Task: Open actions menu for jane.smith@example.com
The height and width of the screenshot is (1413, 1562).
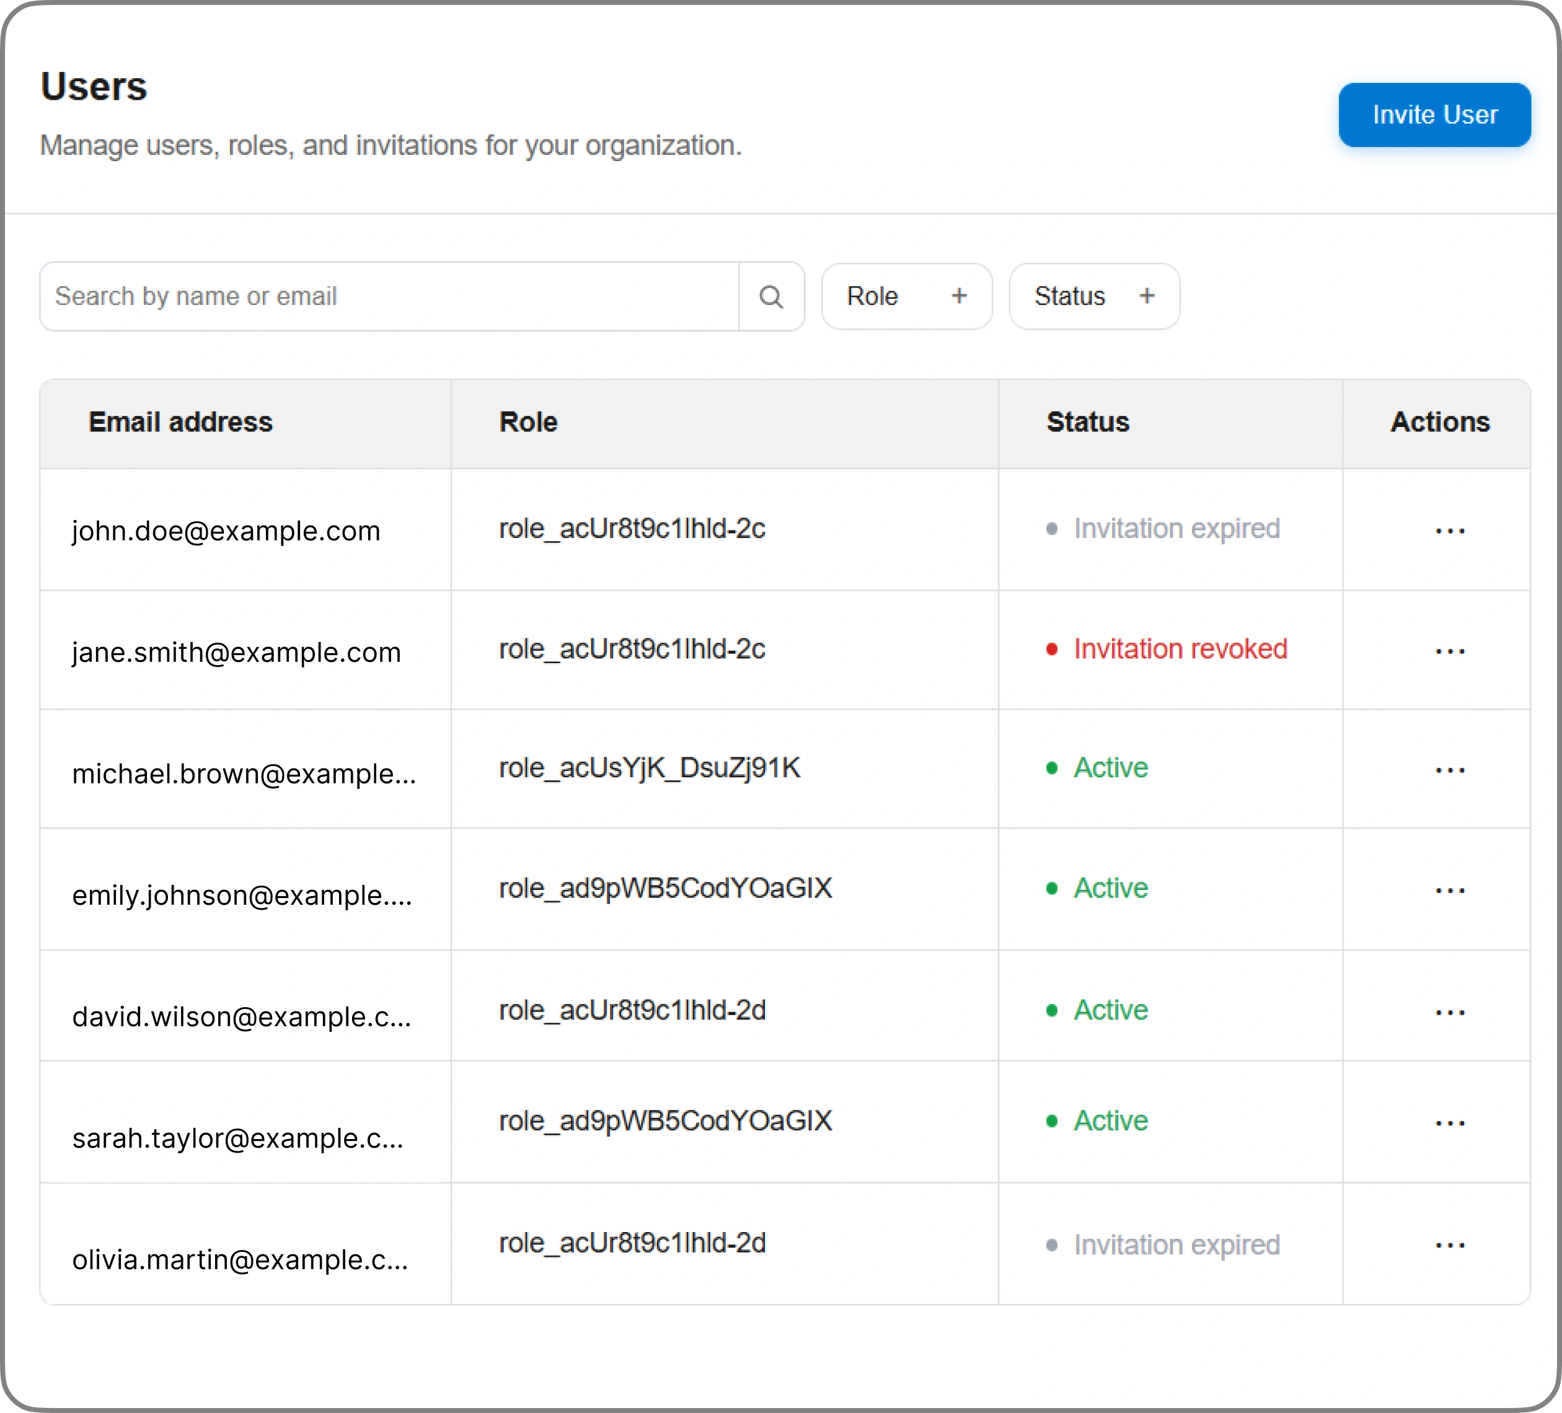Action: 1450,651
